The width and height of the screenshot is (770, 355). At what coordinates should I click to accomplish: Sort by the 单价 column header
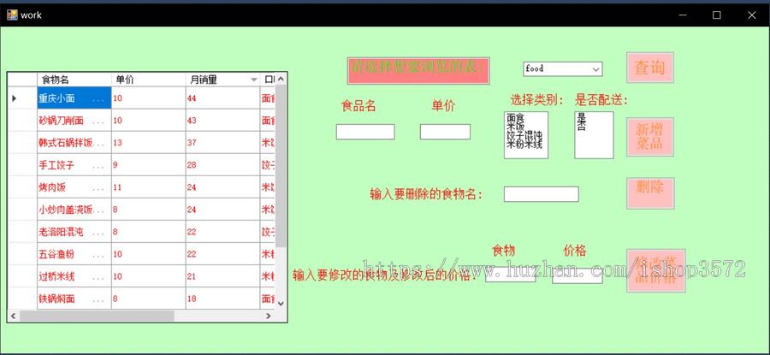coord(148,80)
